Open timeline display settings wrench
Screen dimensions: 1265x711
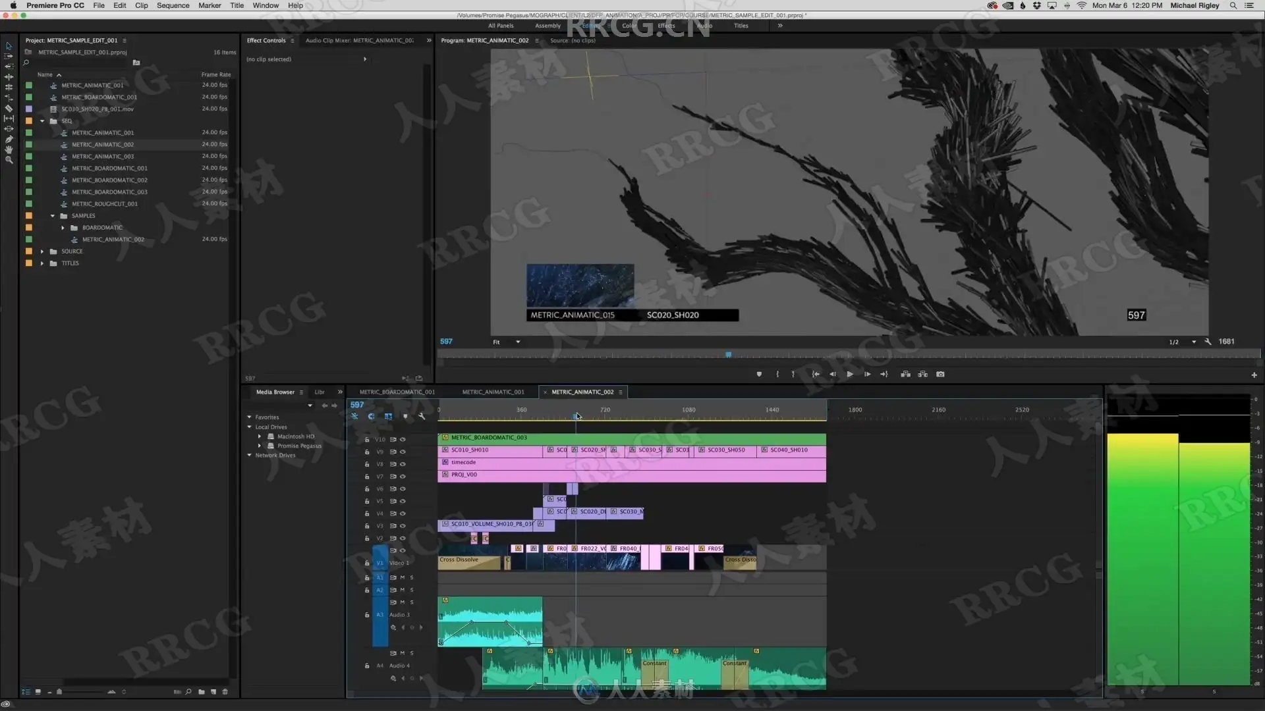[422, 416]
